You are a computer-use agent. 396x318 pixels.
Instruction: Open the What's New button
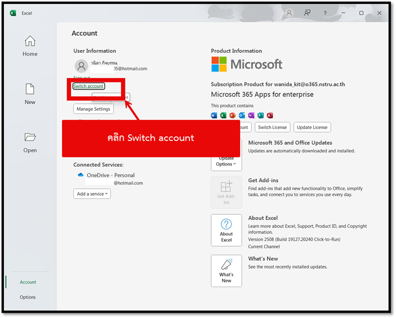tap(226, 271)
